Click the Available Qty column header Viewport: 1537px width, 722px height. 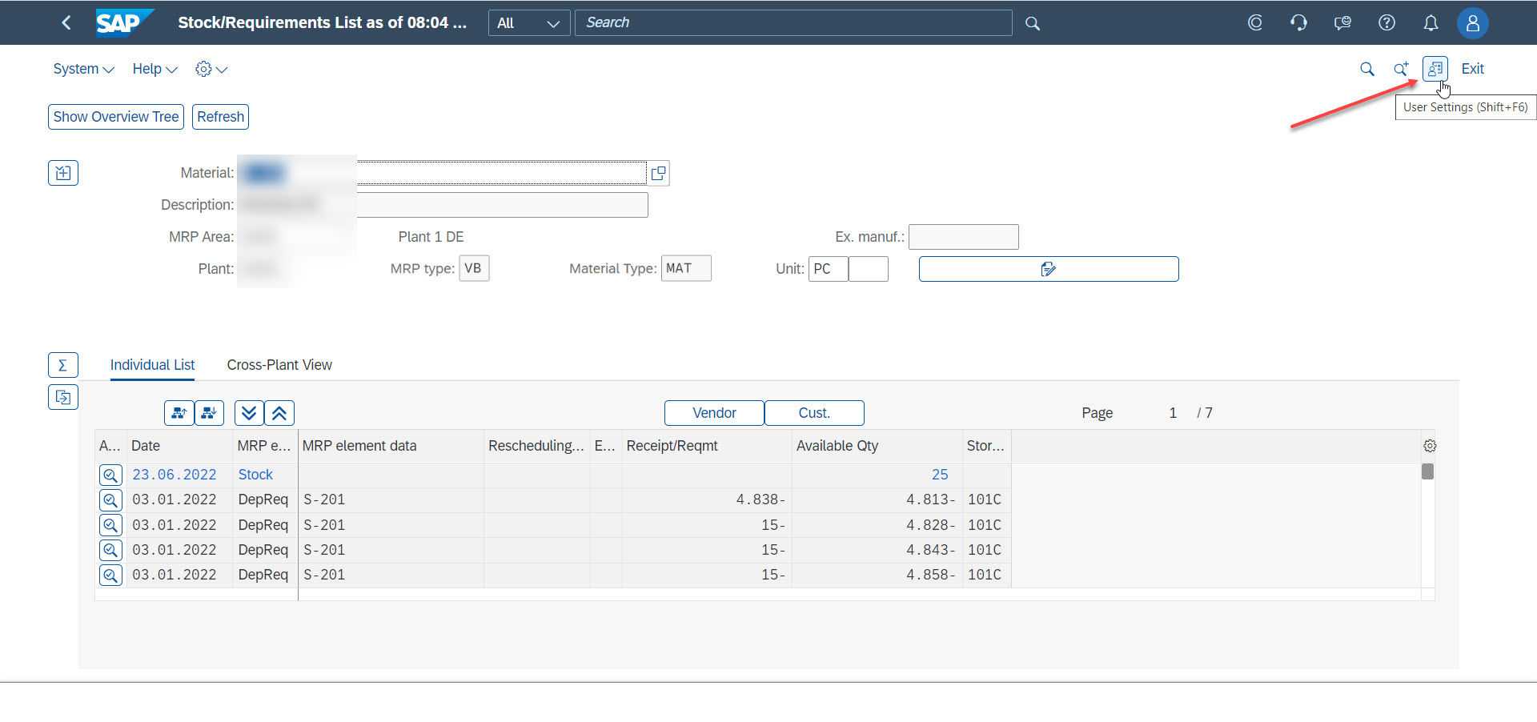(877, 446)
